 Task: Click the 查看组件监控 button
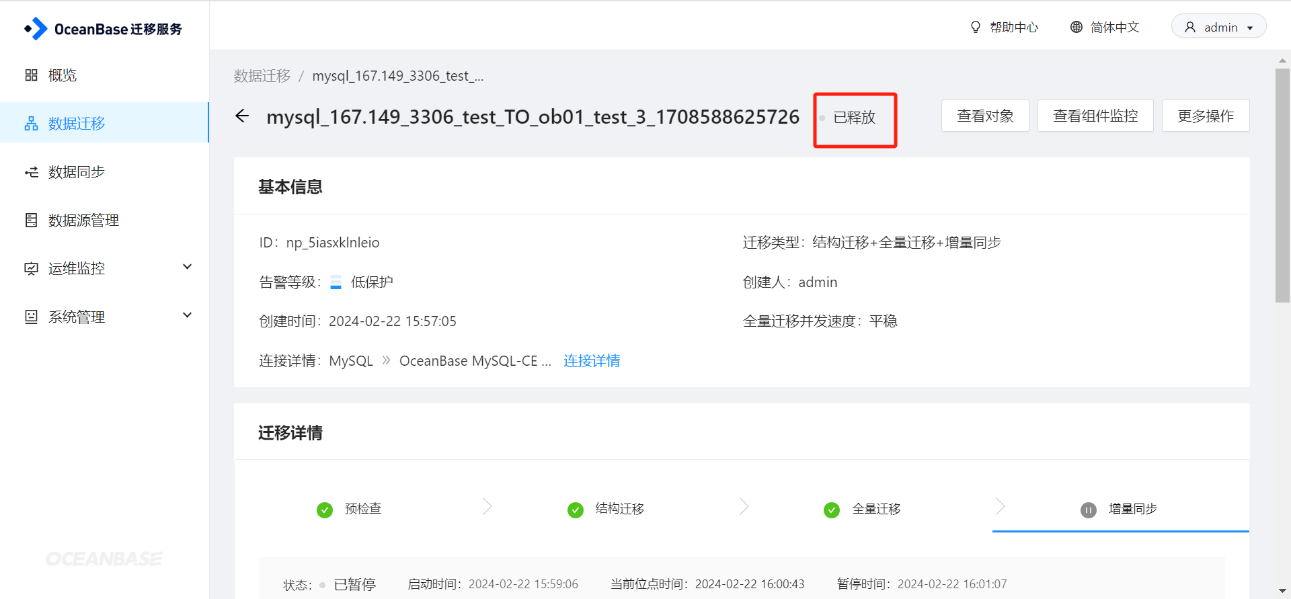(1095, 116)
